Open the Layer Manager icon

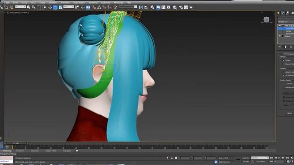click(152, 7)
